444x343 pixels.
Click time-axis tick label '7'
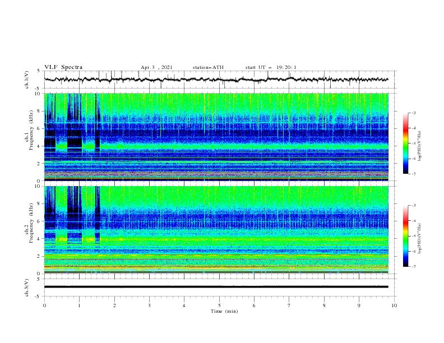pyautogui.click(x=289, y=305)
